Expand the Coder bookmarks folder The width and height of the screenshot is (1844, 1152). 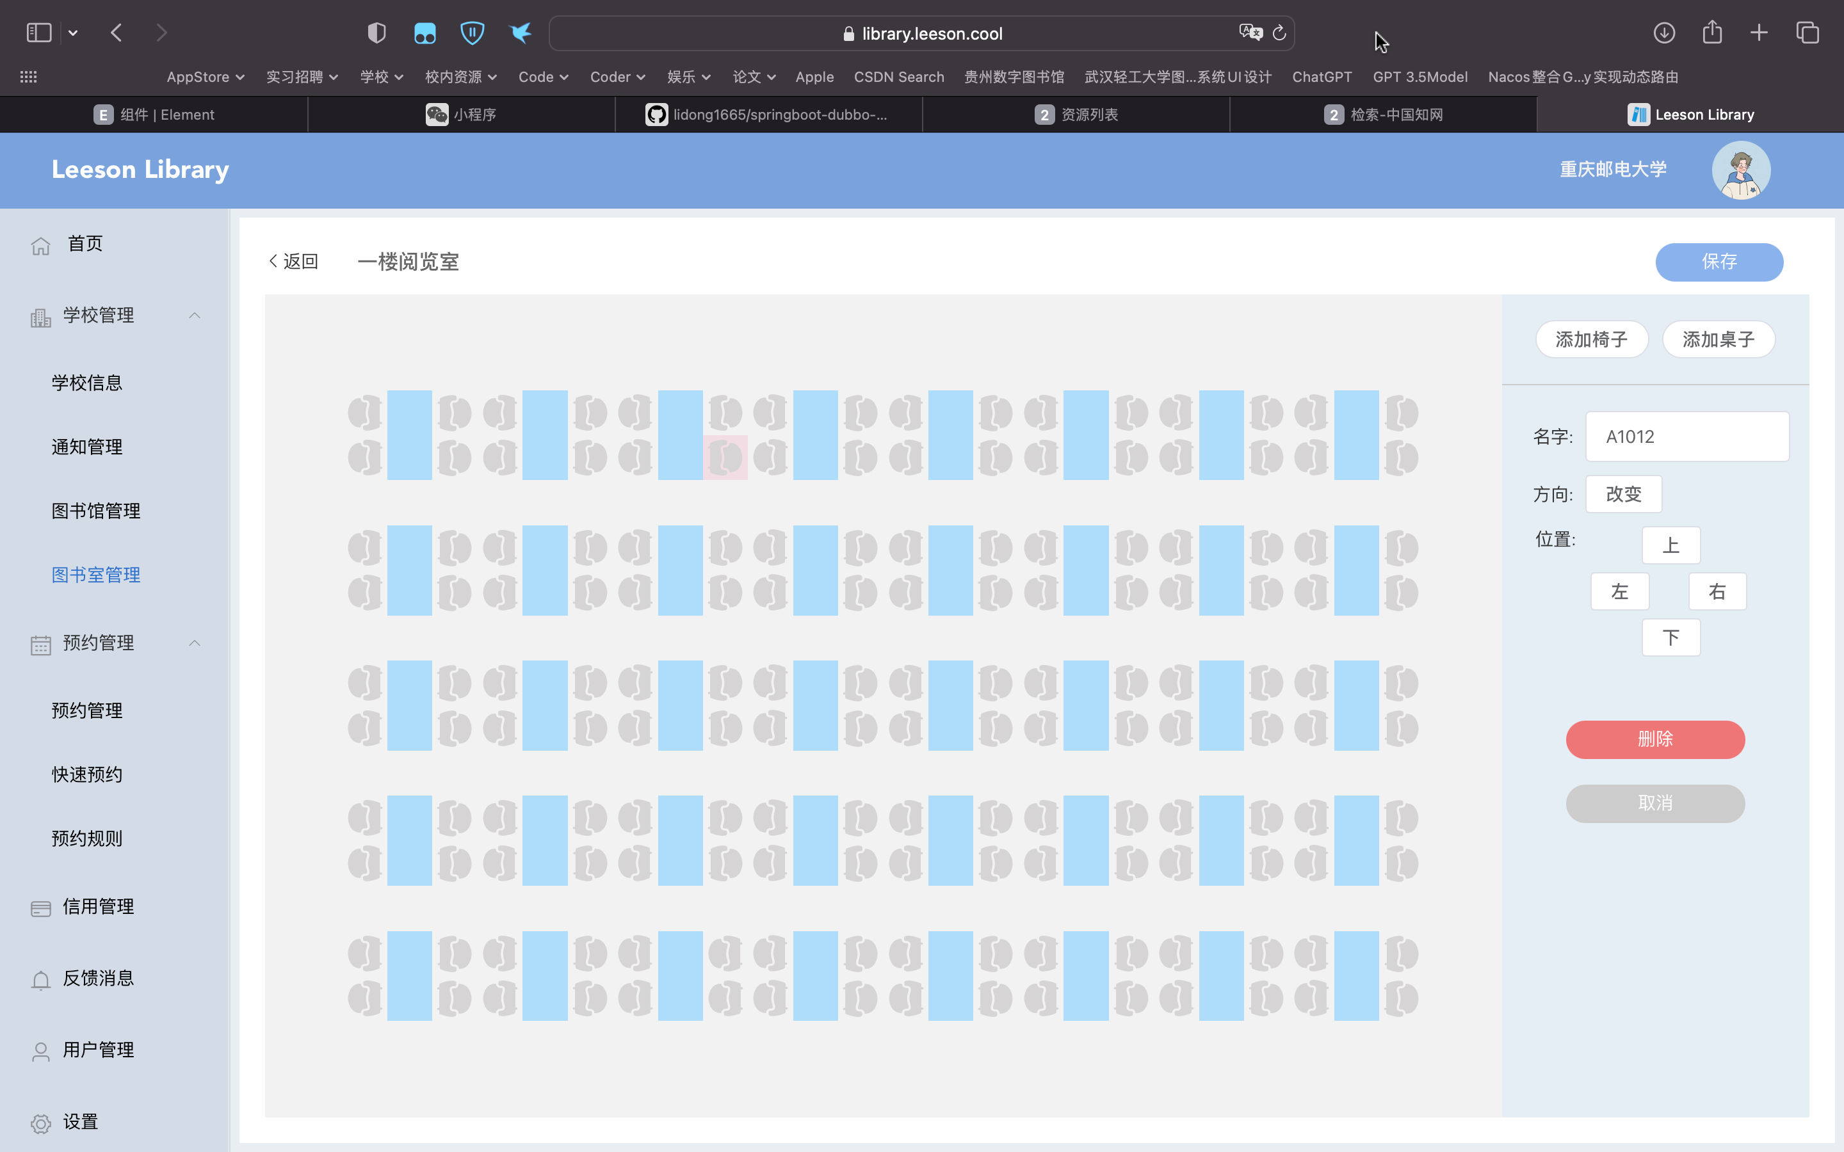[x=617, y=77]
